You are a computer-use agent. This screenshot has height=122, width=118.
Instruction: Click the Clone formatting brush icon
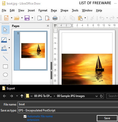tap(92, 18)
